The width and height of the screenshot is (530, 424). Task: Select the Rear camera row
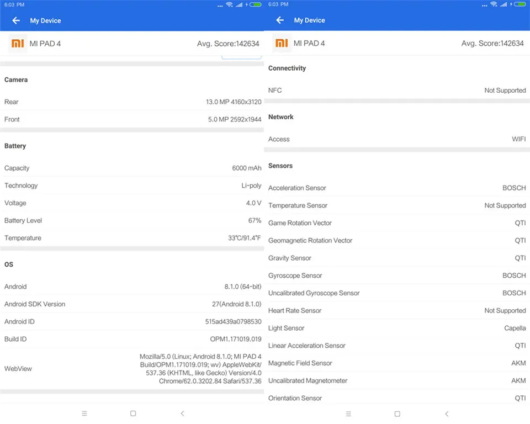132,102
